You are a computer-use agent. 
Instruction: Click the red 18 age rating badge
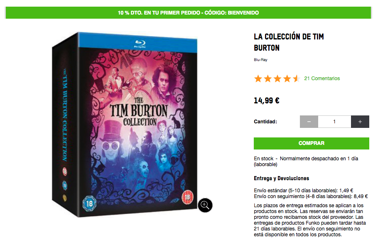[x=187, y=197]
